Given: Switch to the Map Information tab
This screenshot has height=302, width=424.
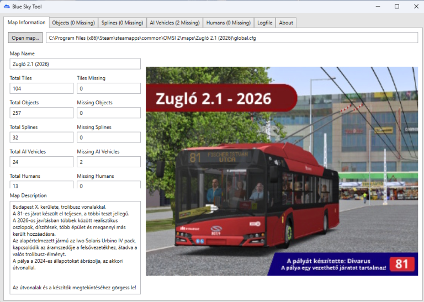Looking at the screenshot, I should (26, 23).
